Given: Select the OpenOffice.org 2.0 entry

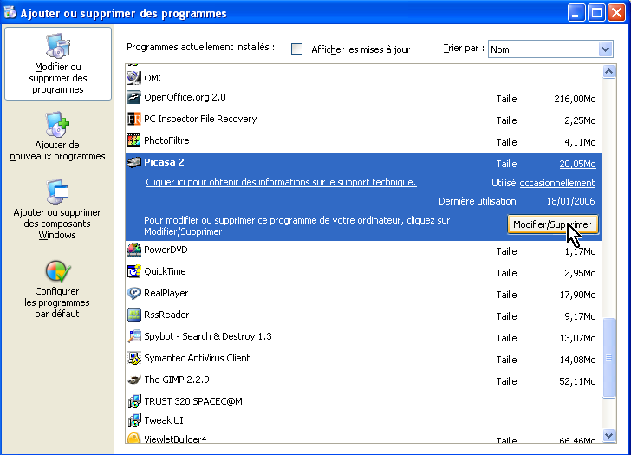Looking at the screenshot, I should [363, 98].
